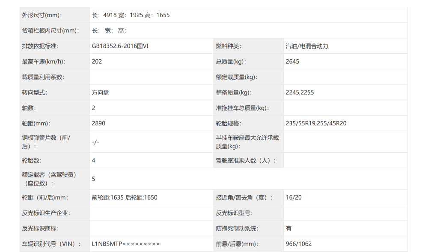Select the 接近角/离去角 value 16/20
The image size is (428, 252).
coord(291,197)
